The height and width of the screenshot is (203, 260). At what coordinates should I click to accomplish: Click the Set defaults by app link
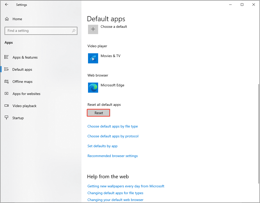click(102, 146)
